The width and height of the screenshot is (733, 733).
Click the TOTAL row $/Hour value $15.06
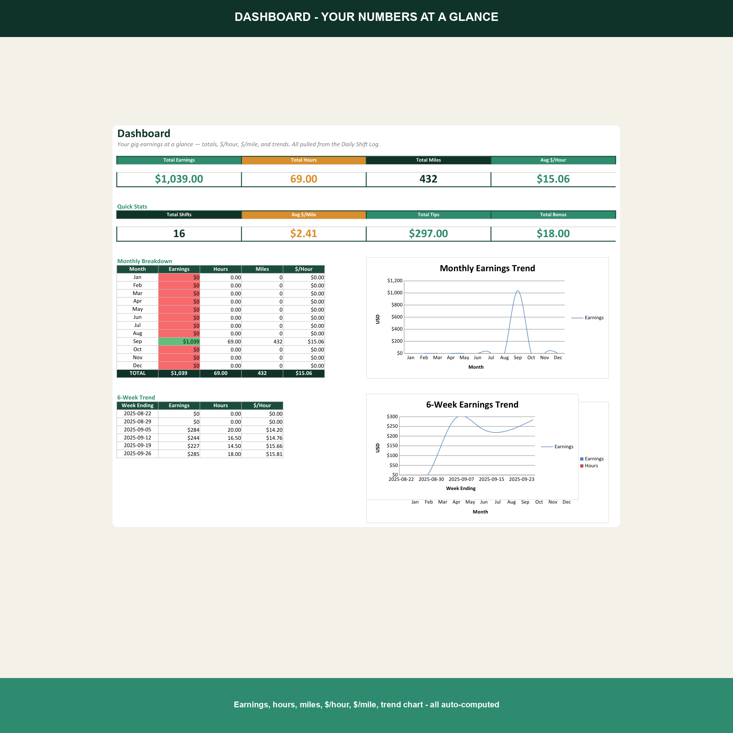(x=303, y=373)
